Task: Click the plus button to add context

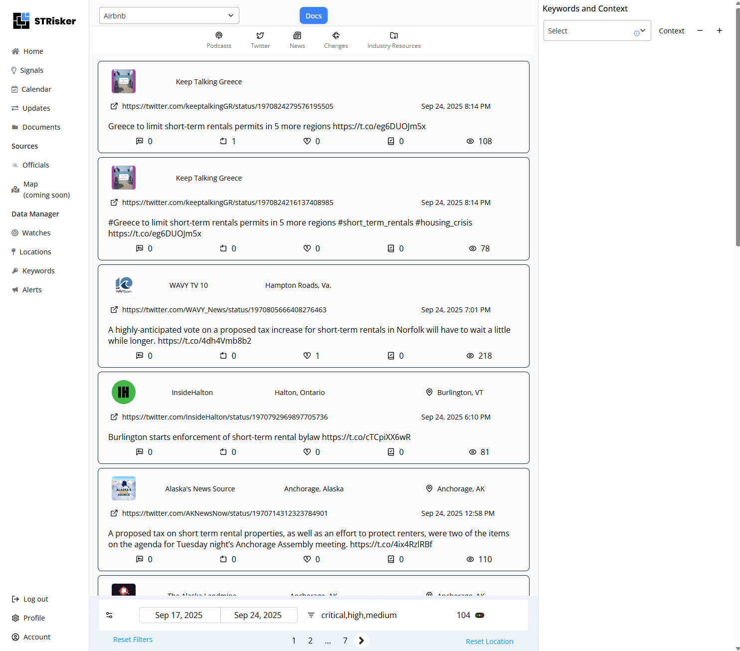Action: (719, 31)
